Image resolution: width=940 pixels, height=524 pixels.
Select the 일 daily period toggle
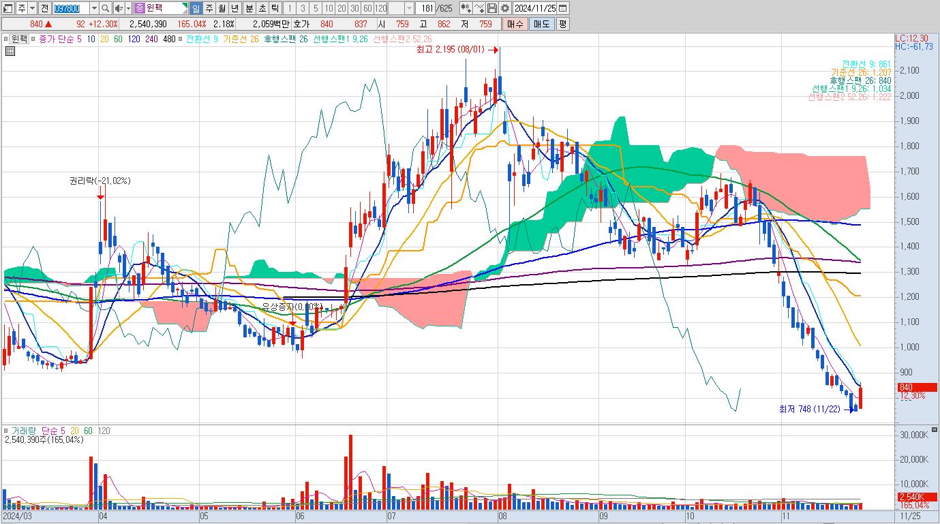[196, 8]
